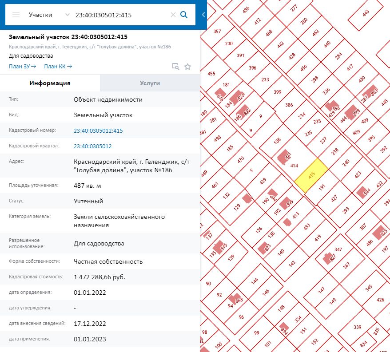The width and height of the screenshot is (390, 352).
Task: Select parcel 143 on the map
Action: coord(292,263)
